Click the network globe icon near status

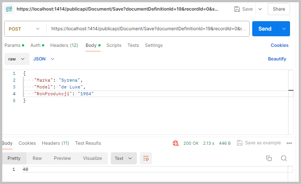tap(175, 143)
